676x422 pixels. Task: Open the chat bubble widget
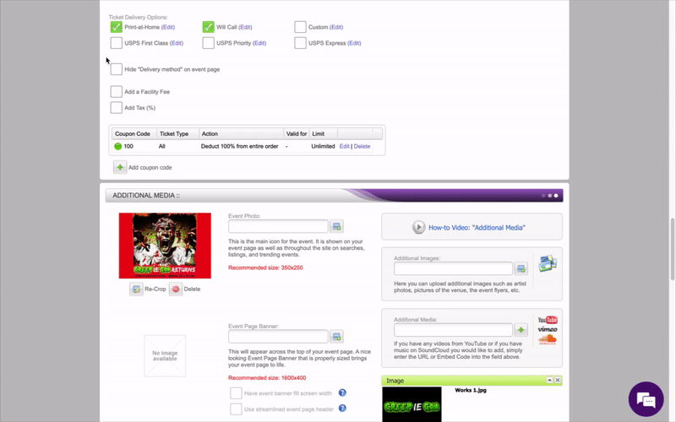pyautogui.click(x=646, y=398)
